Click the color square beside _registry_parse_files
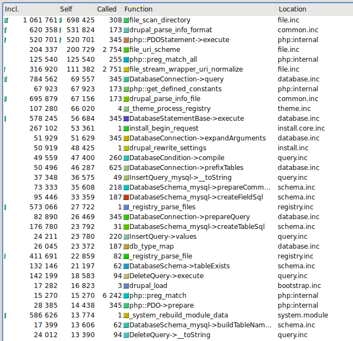Image resolution: width=353 pixels, height=341 pixels. pos(126,207)
